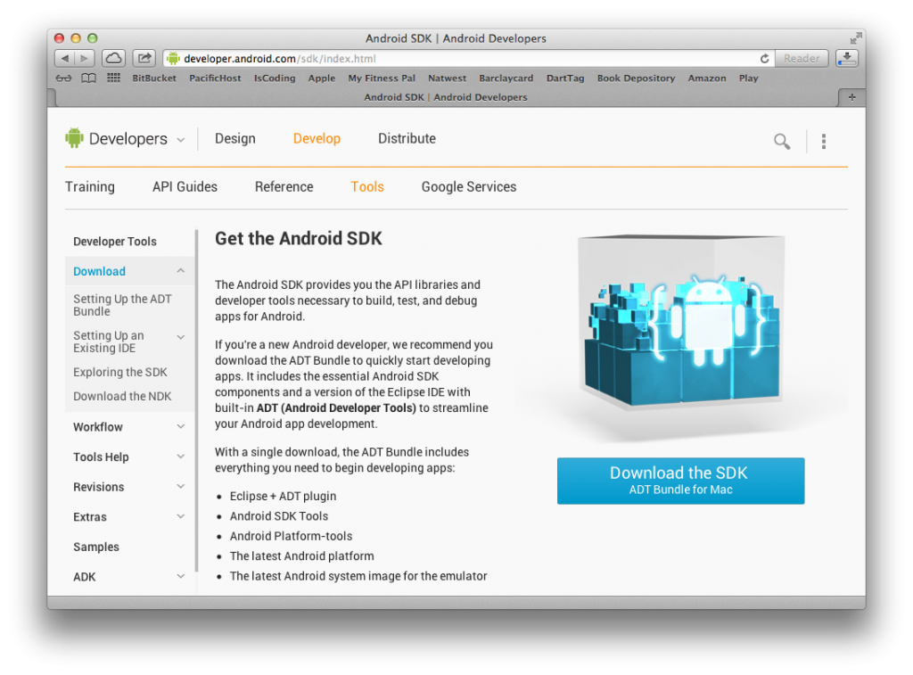Enter full screen with the arrows icon
913x675 pixels.
coord(855,38)
